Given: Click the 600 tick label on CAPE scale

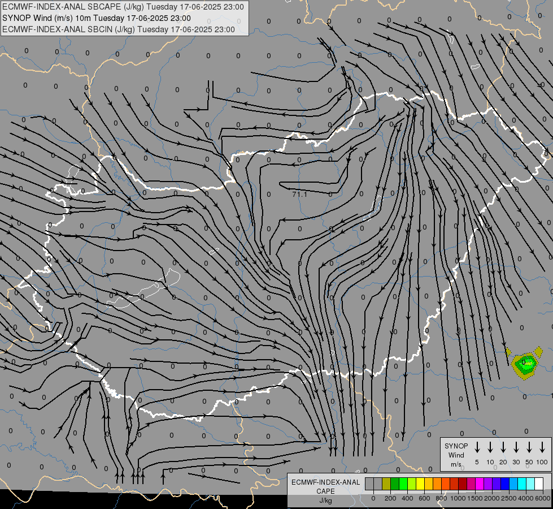Looking at the screenshot, I should coord(424,498).
